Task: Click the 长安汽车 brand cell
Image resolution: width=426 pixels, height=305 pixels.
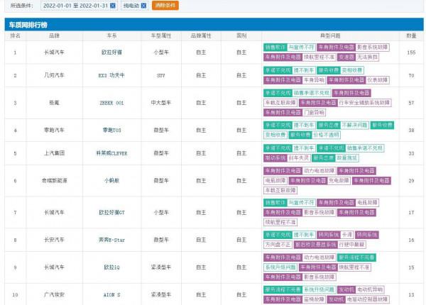Action: (55, 240)
